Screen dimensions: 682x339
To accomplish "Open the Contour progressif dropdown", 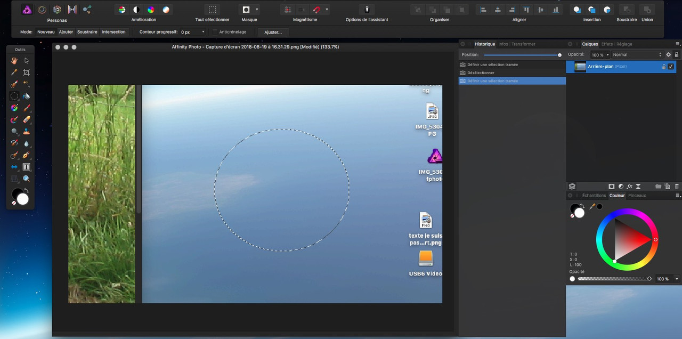I will [x=202, y=32].
